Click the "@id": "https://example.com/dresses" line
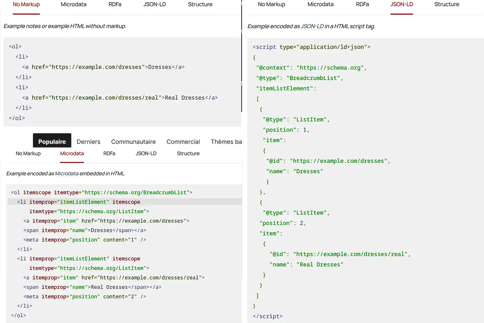 click(x=328, y=161)
